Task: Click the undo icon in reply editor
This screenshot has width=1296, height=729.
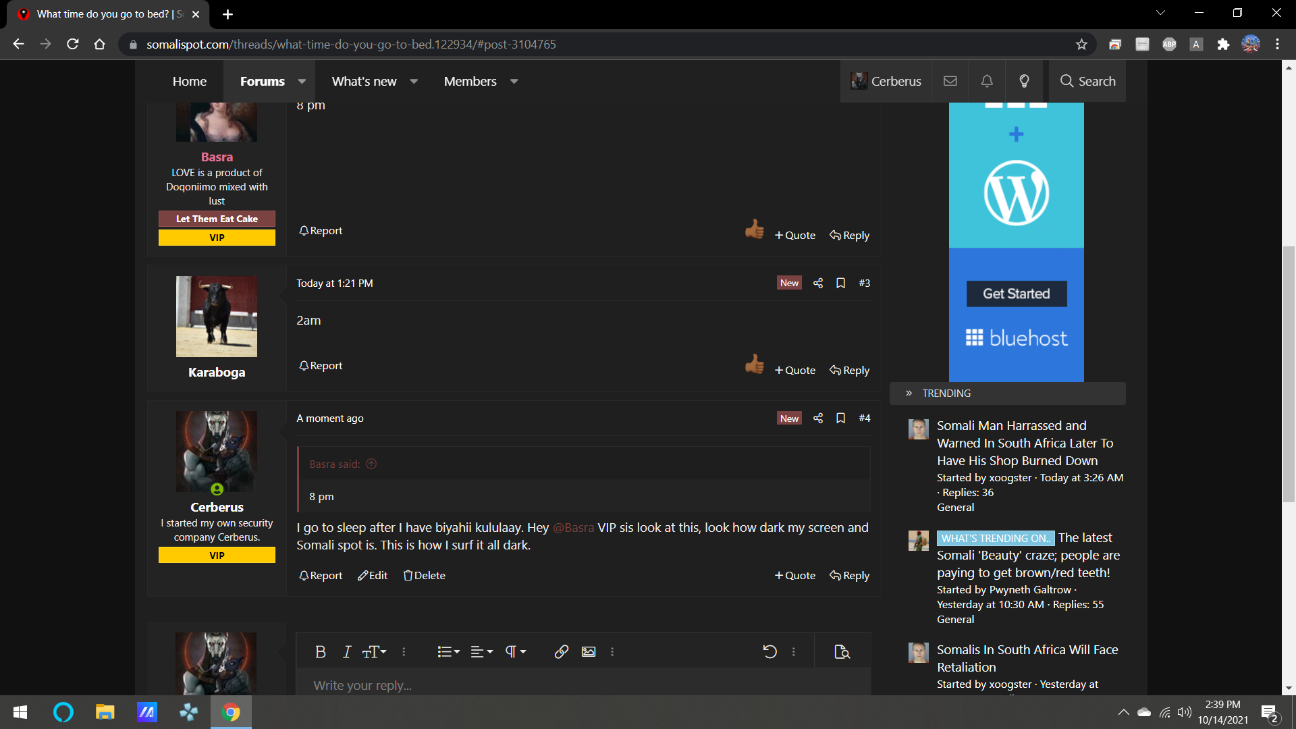Action: (769, 651)
